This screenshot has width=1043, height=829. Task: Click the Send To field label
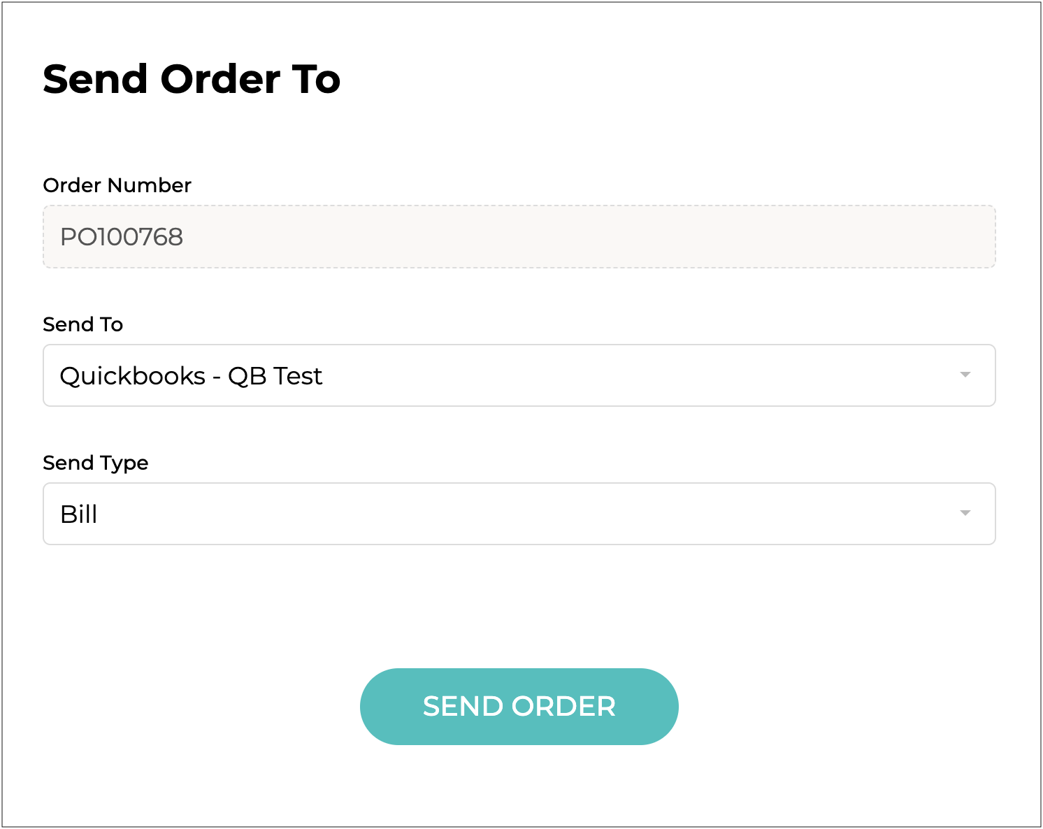82,324
